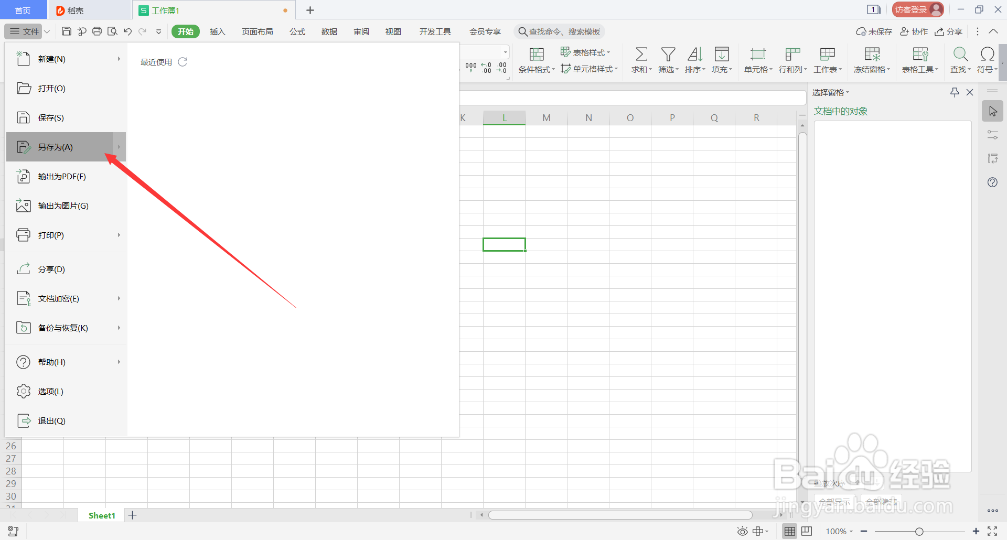Open the 表格样式 dropdown
This screenshot has height=540, width=1007.
(x=586, y=52)
